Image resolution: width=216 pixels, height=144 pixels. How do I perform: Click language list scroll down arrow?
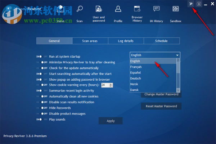pos(178,90)
